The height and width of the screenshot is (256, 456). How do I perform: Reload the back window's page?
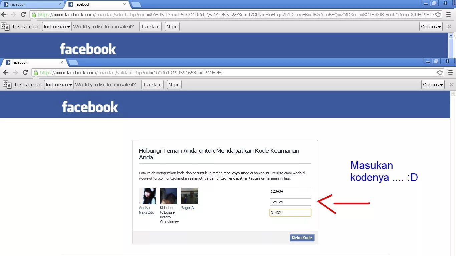[23, 15]
